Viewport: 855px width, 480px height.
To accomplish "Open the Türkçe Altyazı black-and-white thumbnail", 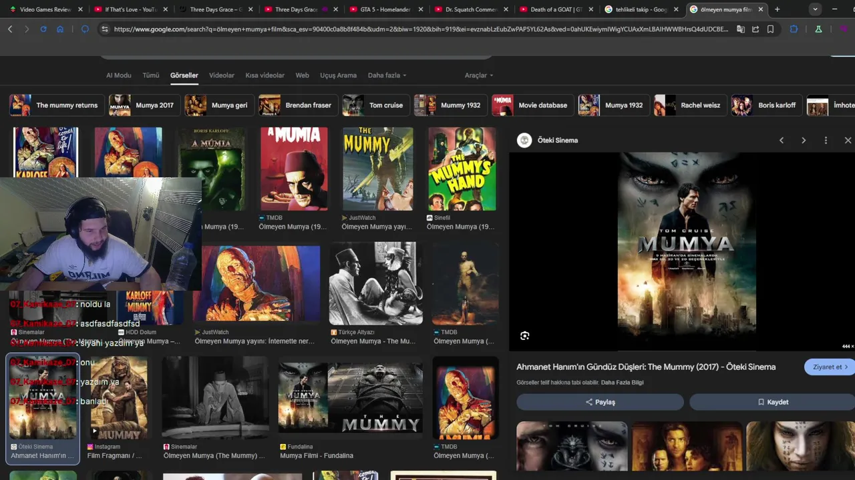I will [x=376, y=283].
